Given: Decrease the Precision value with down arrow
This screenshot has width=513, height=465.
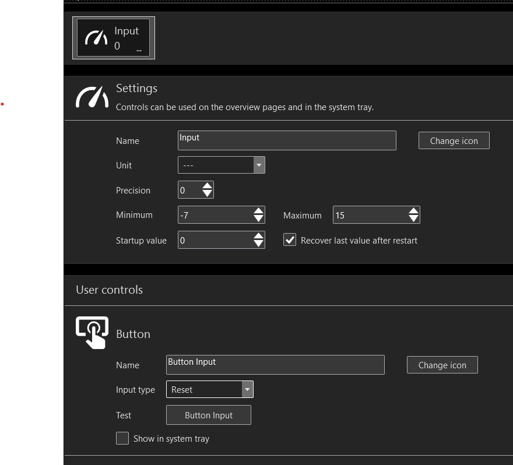Looking at the screenshot, I should tap(208, 194).
